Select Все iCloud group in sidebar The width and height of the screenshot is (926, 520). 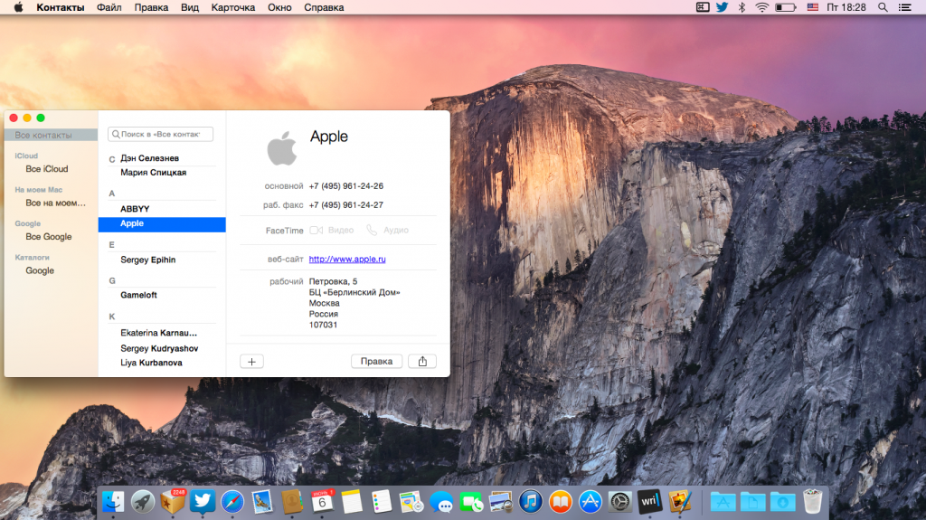click(x=47, y=169)
